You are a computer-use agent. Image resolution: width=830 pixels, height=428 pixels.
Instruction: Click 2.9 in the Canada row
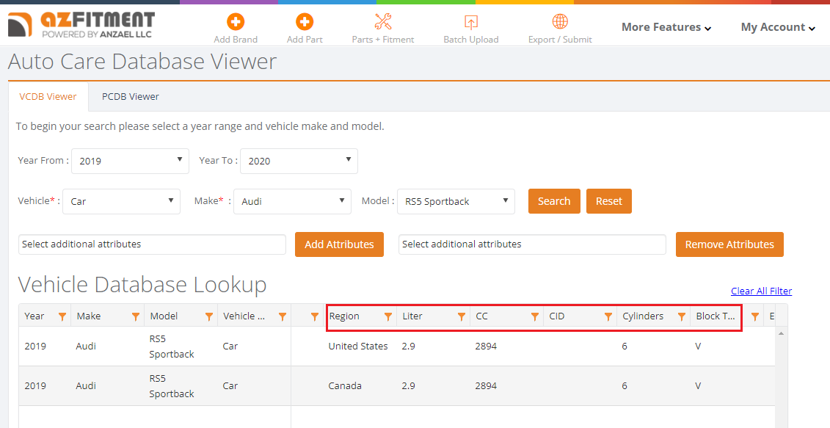click(408, 385)
